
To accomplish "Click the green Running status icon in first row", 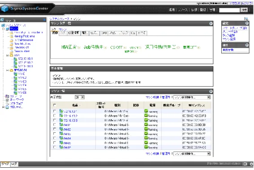I will pos(146,111).
